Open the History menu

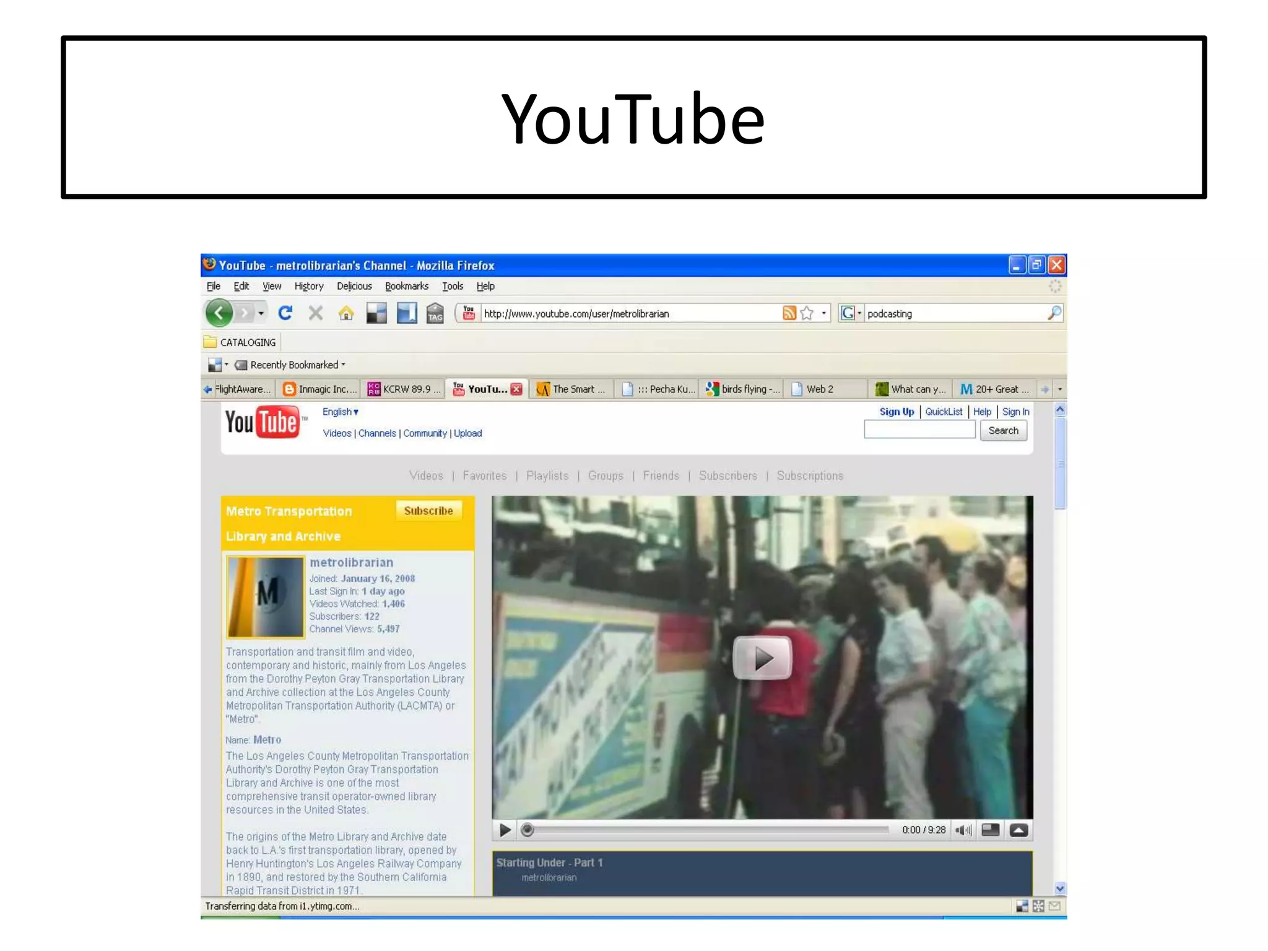[309, 286]
